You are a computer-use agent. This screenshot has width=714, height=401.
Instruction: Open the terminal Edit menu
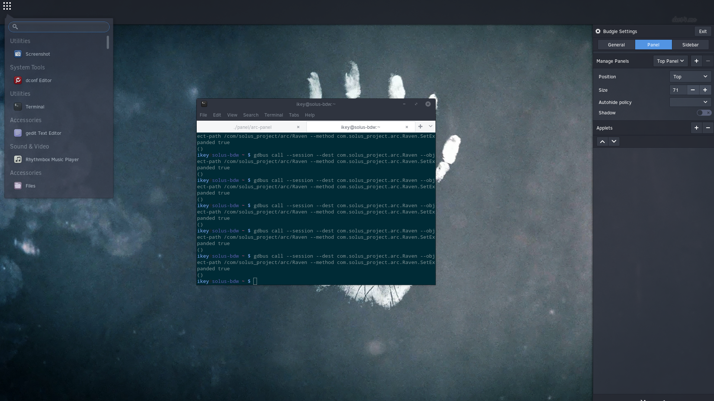217,115
